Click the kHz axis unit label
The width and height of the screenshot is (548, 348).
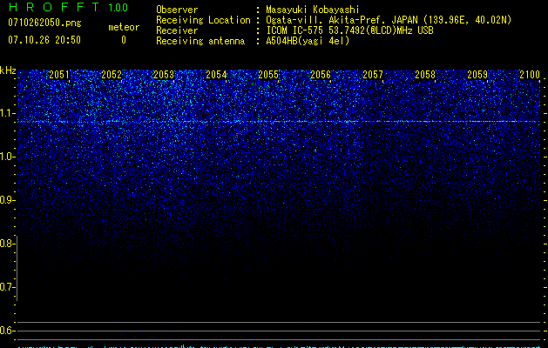click(8, 70)
